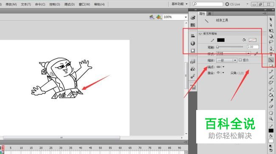Open the 控制(O) menu
276x154 pixels.
click(x=55, y=4)
